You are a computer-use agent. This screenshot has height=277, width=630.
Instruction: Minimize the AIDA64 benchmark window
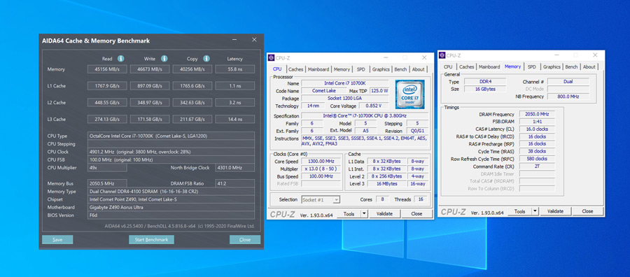[x=234, y=40]
